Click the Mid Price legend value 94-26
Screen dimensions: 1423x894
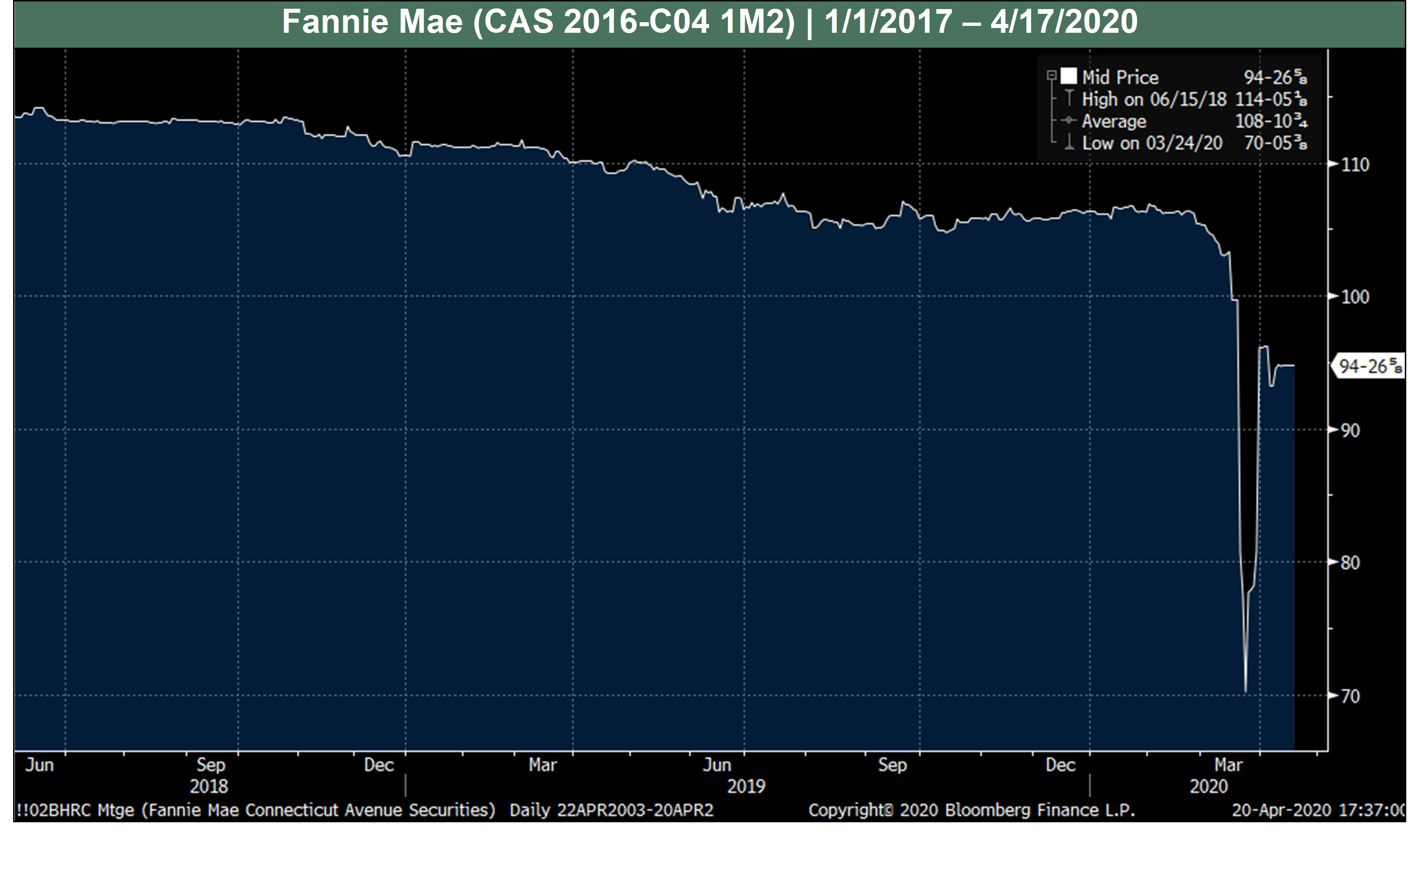[1275, 77]
